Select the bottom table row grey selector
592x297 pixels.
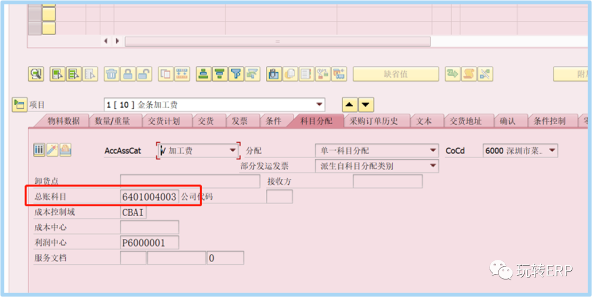coord(35,28)
